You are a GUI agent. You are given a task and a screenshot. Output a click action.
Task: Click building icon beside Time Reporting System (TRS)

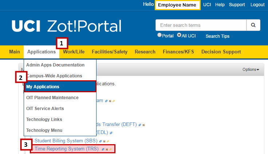(x=107, y=149)
